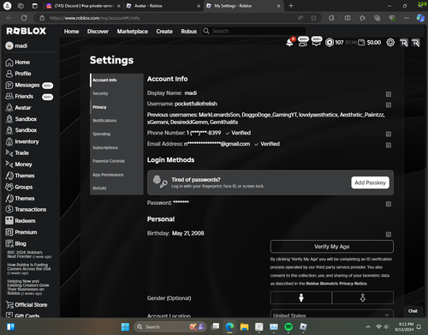
Task: Switch to the App Permissions settings tab
Action: click(x=116, y=175)
